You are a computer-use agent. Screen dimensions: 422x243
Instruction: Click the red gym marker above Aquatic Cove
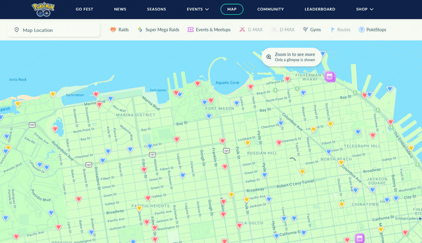click(x=197, y=84)
